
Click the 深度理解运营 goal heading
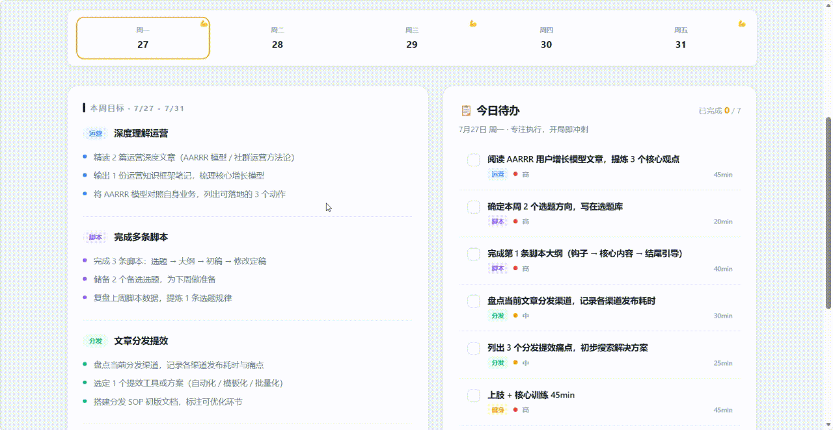click(141, 133)
